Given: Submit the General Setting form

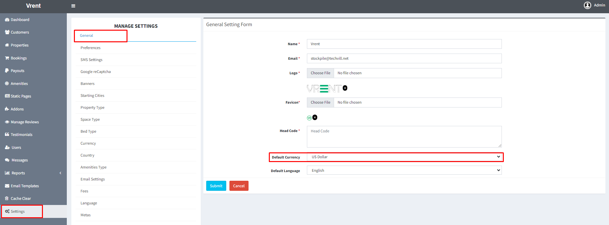Looking at the screenshot, I should coord(216,186).
